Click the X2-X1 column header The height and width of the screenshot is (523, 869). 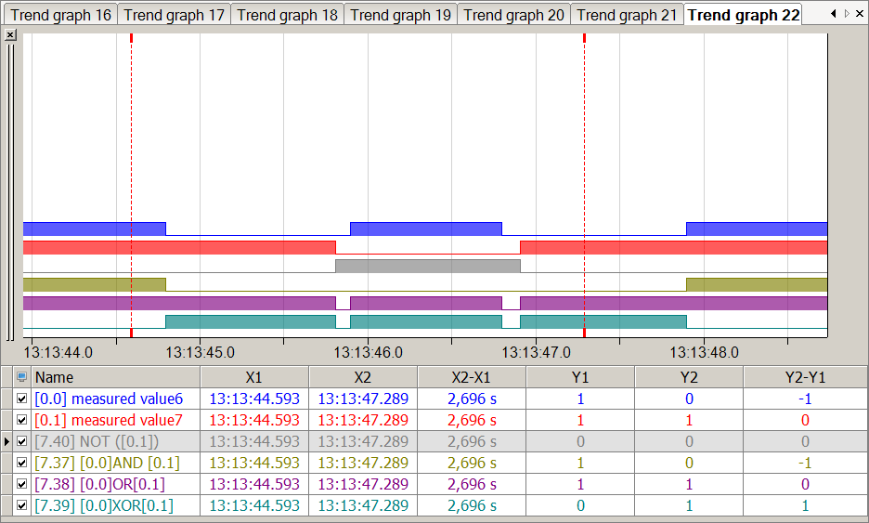(x=472, y=377)
